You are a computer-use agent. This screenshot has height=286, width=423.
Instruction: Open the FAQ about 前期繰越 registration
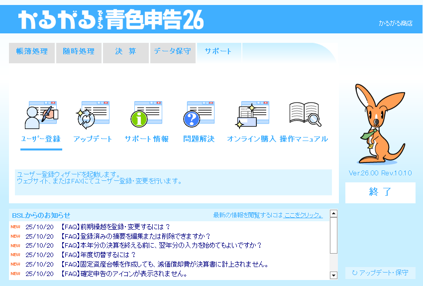(x=115, y=227)
